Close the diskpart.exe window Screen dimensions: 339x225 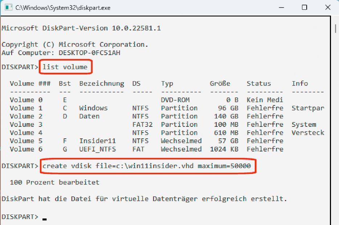[x=328, y=7]
